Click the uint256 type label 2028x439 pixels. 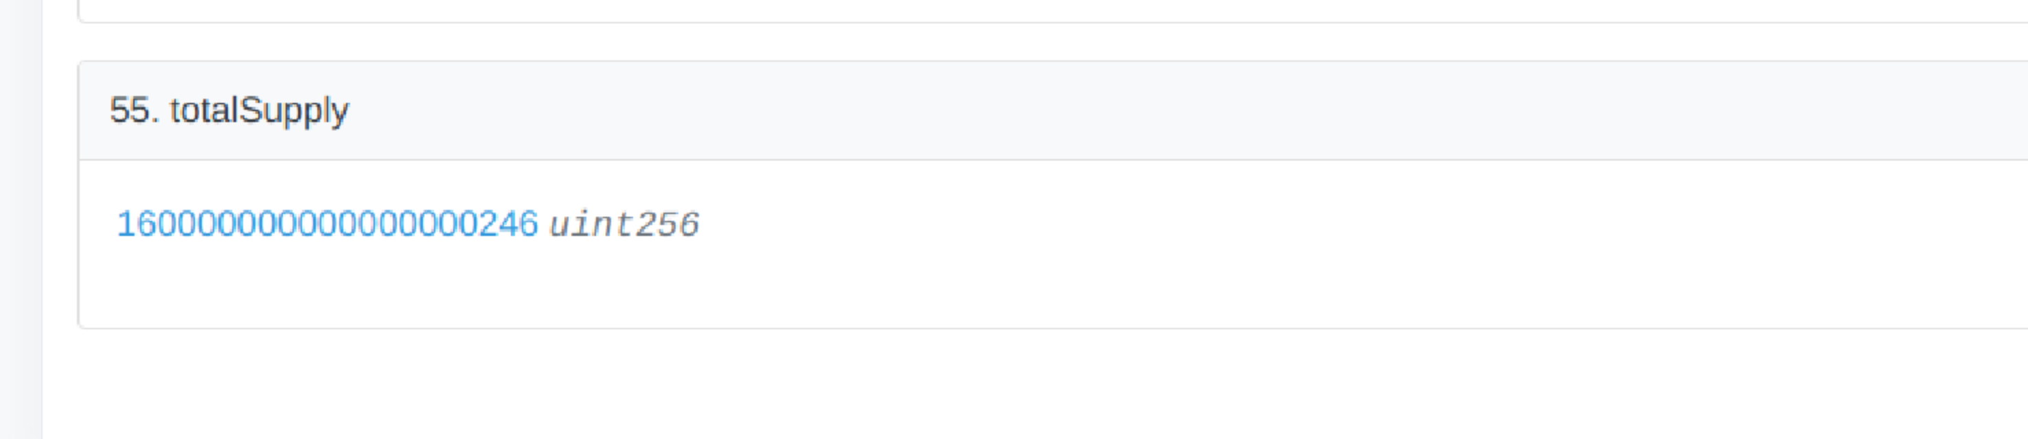click(624, 225)
